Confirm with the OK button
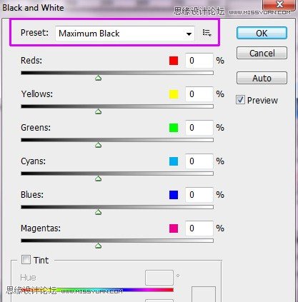298x302 pixels. (x=262, y=33)
